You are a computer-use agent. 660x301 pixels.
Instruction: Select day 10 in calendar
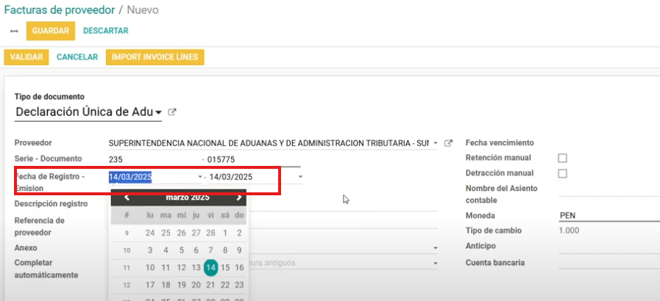point(150,267)
